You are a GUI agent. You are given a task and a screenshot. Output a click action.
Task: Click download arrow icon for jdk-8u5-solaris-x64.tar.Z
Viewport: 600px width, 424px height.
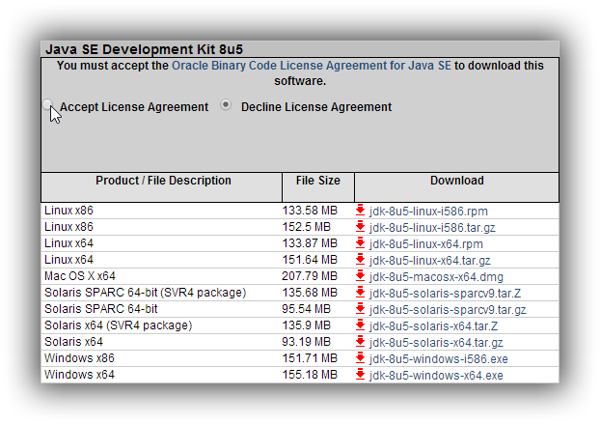point(360,325)
